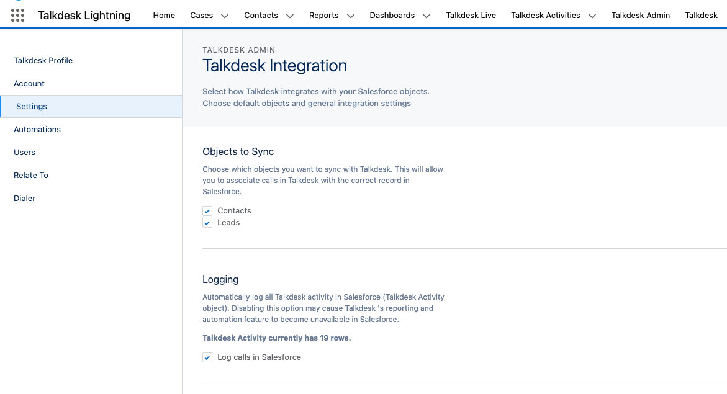Click the Leads checkbox label text

point(228,223)
